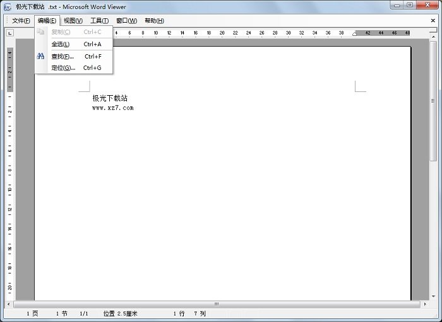Click the status bar entry 7 列
Screen dimensions: 442x322
200,314
